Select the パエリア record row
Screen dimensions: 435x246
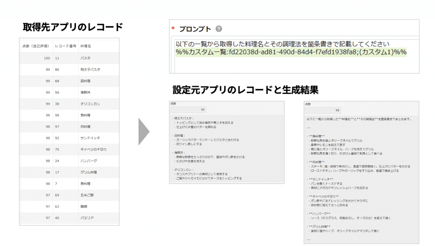88,218
